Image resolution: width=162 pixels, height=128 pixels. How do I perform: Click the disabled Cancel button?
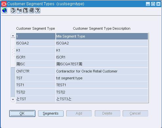[135, 113]
